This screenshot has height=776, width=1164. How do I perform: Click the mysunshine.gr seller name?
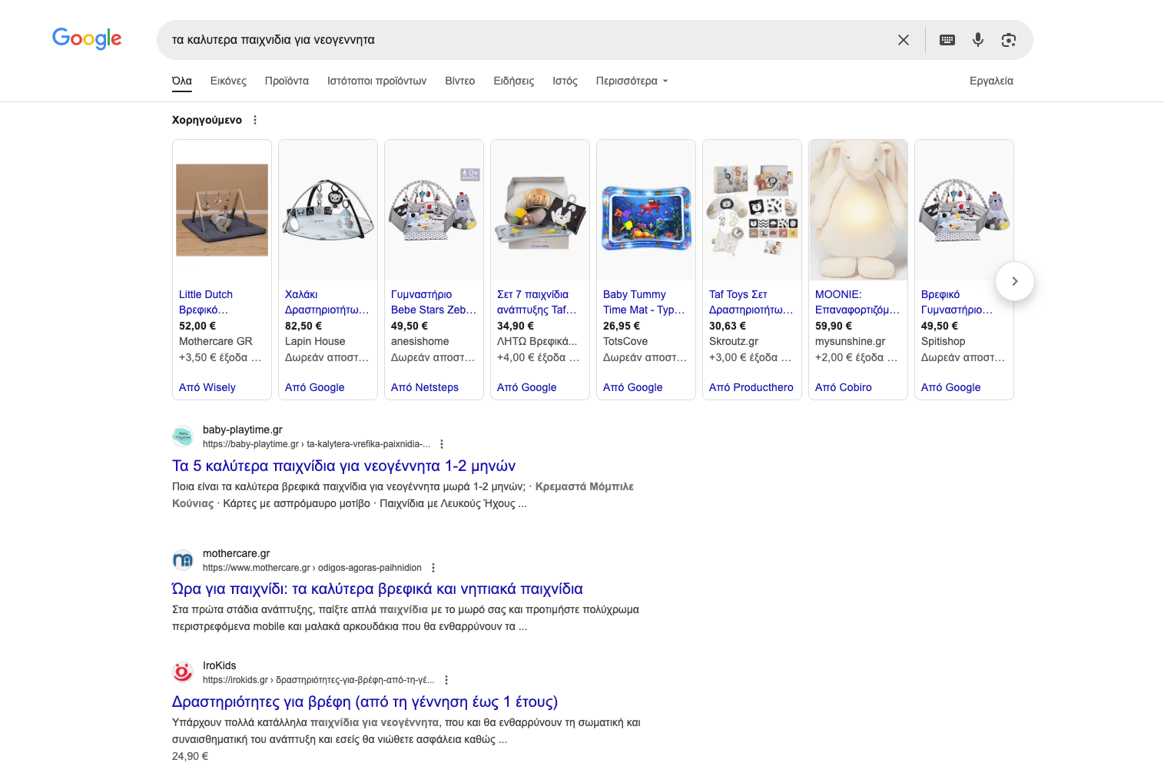click(x=851, y=341)
